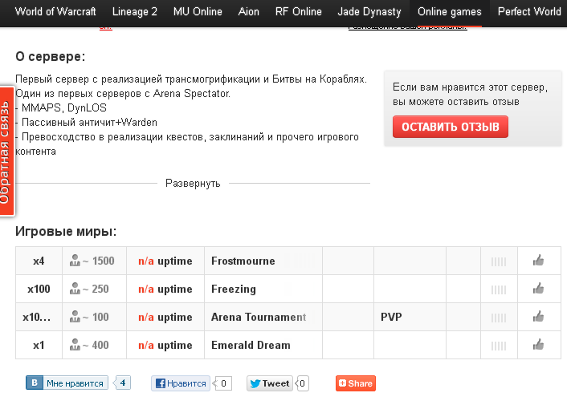This screenshot has height=401, width=567.
Task: Thumbs-up the Emerald Dream world
Action: point(538,345)
